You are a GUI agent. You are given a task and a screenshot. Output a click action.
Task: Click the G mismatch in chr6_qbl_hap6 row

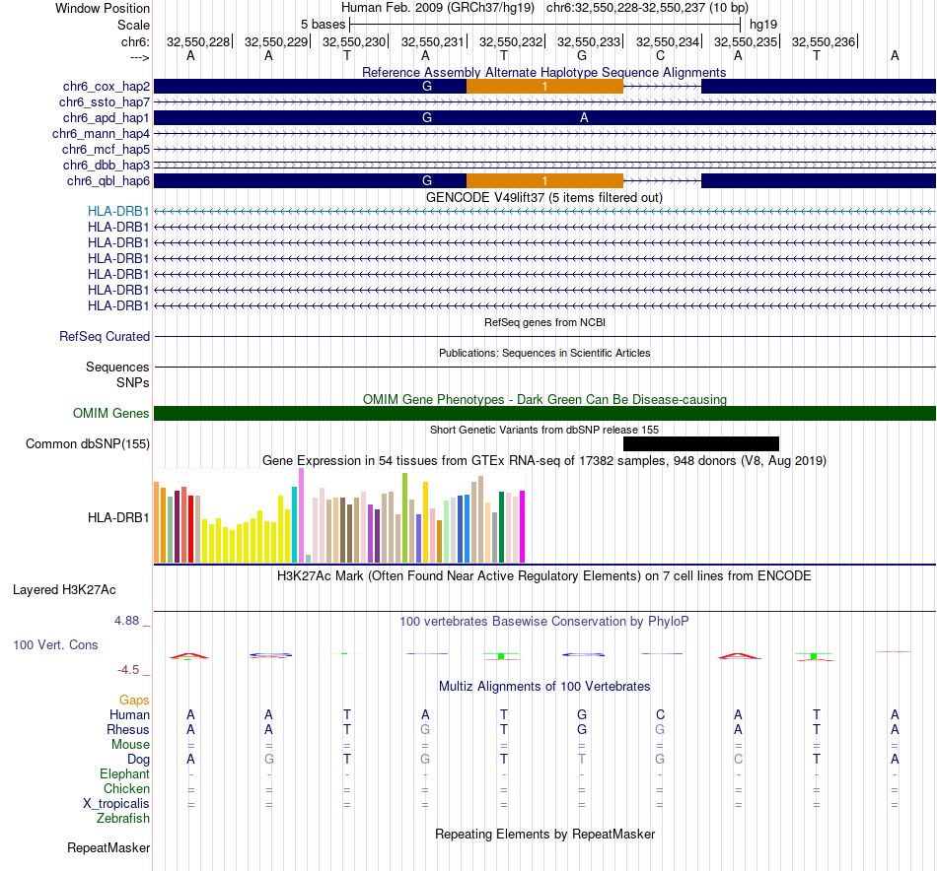[x=427, y=181]
